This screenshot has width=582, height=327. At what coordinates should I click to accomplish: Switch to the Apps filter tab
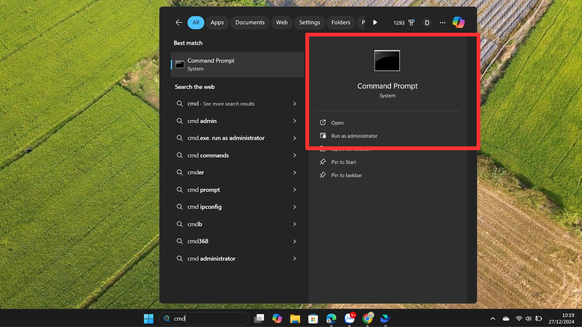[217, 23]
